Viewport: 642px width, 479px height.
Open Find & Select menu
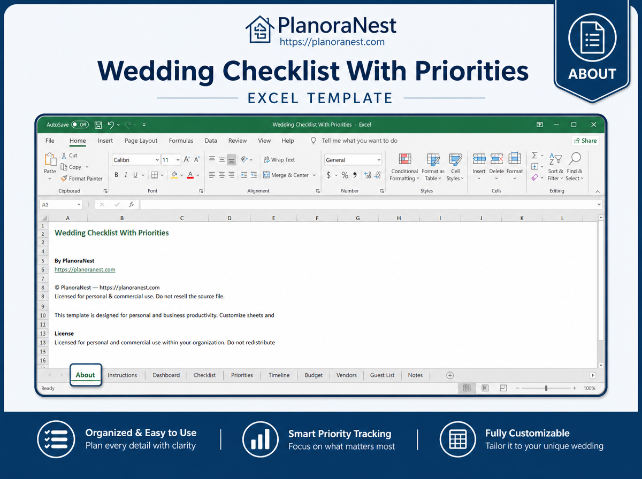point(575,167)
